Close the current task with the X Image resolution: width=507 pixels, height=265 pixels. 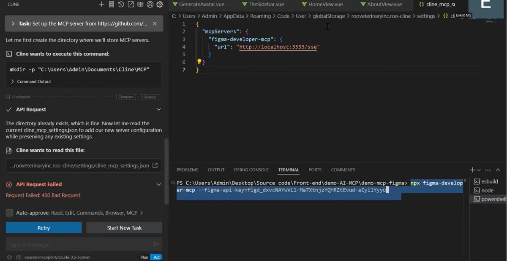point(155,24)
